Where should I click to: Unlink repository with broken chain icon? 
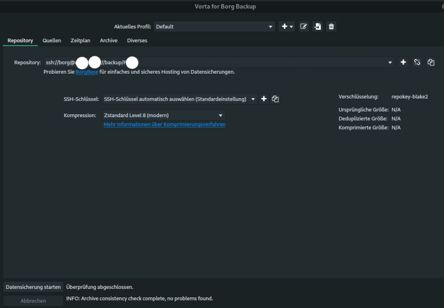(417, 62)
